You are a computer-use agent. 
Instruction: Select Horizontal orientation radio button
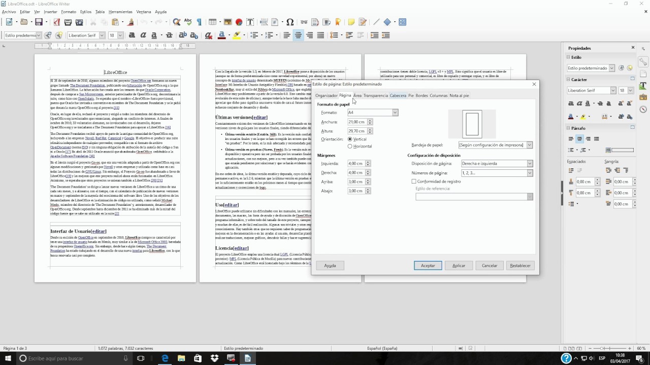(350, 146)
